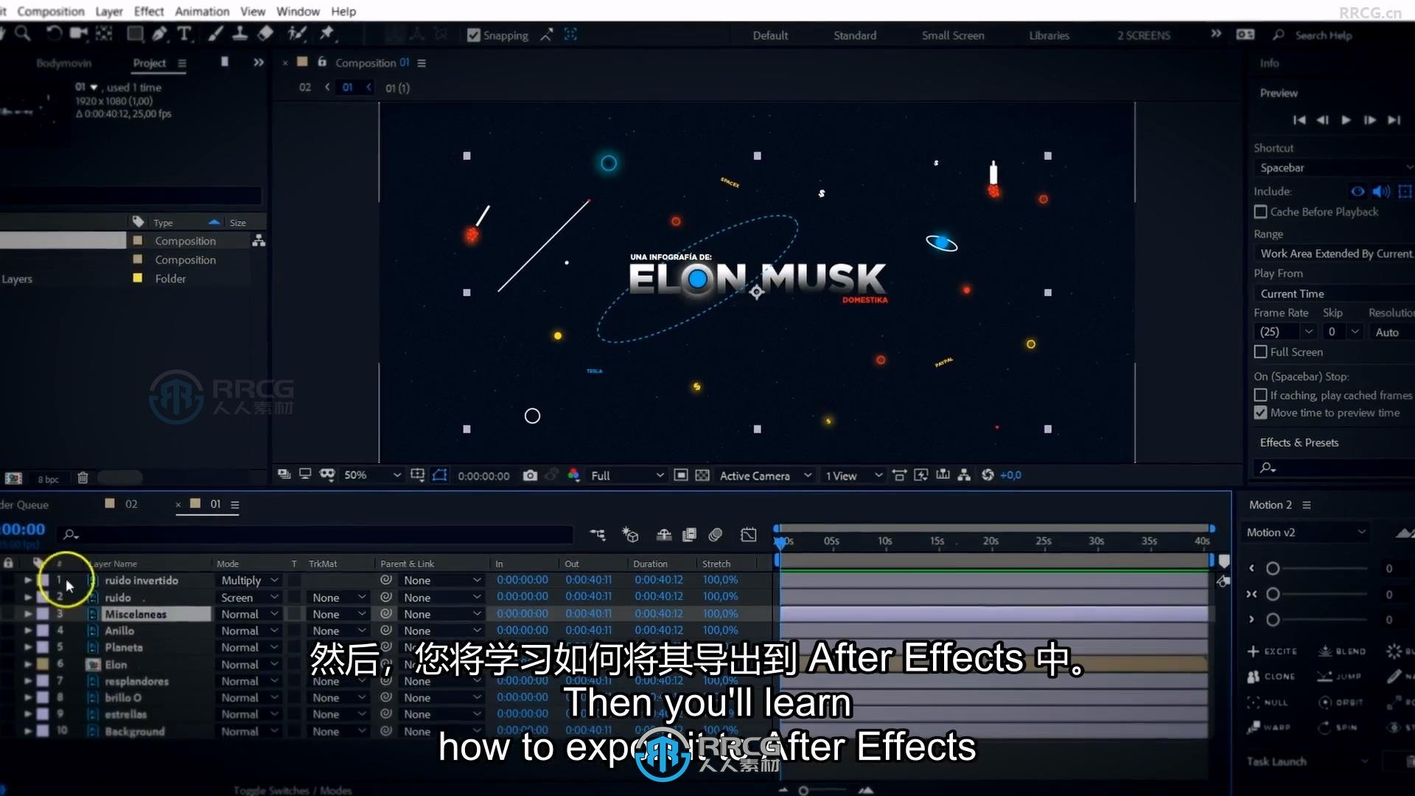This screenshot has width=1415, height=796.
Task: Toggle visibility of ruido invertido layer
Action: [8, 579]
